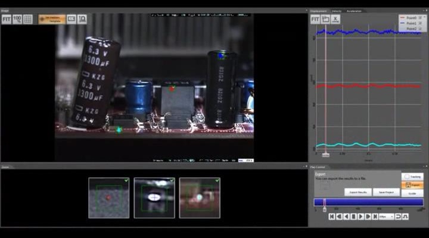Click the Export Results button
The image size is (429, 238).
click(x=357, y=192)
